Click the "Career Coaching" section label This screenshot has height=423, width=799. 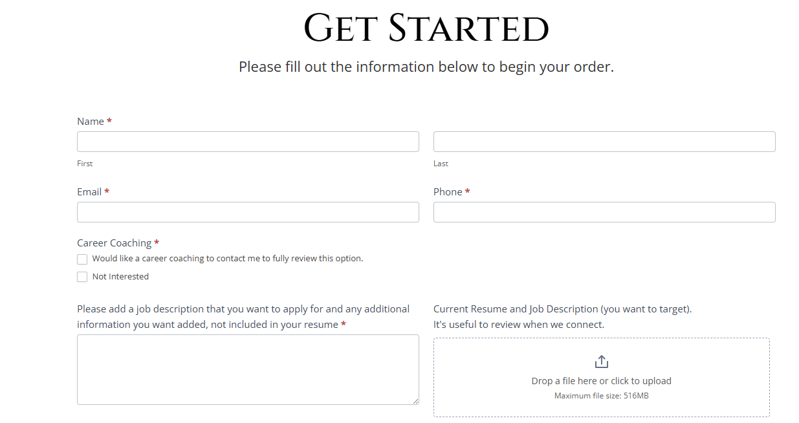pos(114,243)
